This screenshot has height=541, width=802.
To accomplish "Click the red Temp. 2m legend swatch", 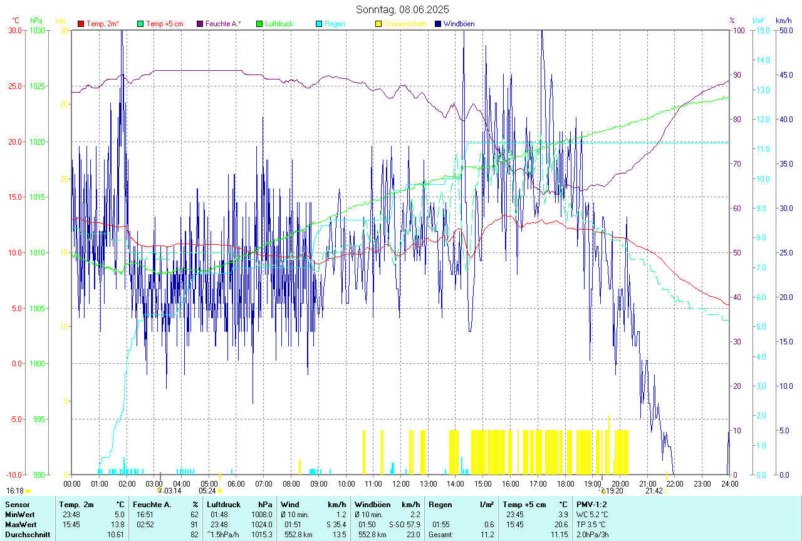I will pyautogui.click(x=81, y=24).
